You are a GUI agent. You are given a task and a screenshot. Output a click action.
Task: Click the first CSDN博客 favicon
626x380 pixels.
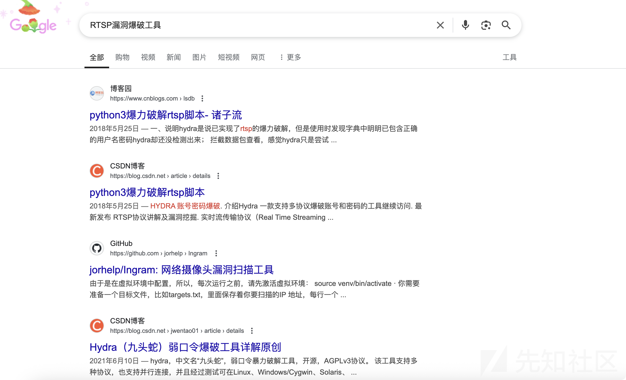[x=97, y=171]
